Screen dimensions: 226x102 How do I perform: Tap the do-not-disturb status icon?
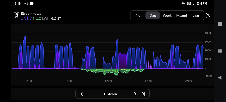(183, 4)
